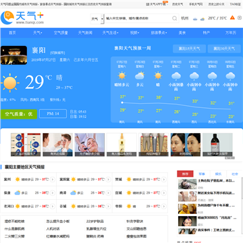Expand the 天气生活 navigation menu
Image resolution: width=243 pixels, height=243 pixels.
[110, 33]
